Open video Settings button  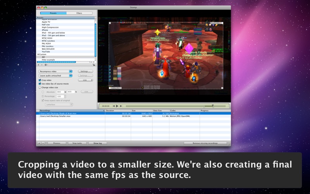coord(85,71)
